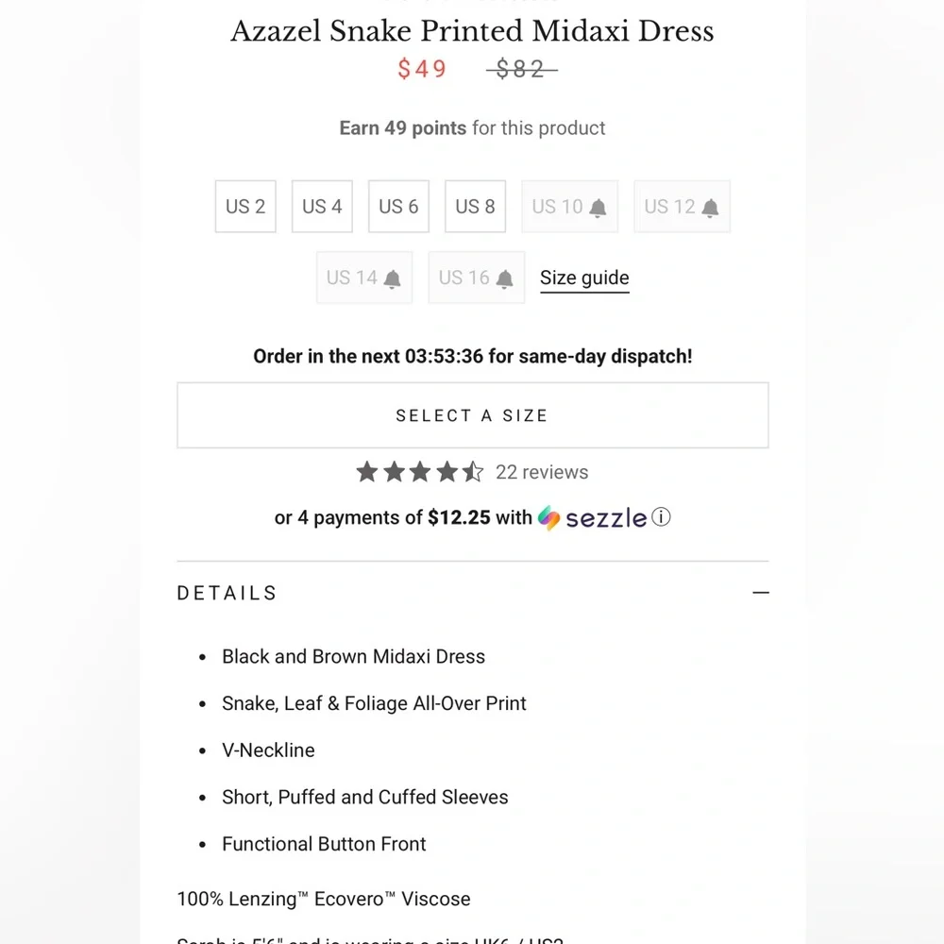Open the 22 reviews link
This screenshot has width=944, height=944.
pos(542,472)
